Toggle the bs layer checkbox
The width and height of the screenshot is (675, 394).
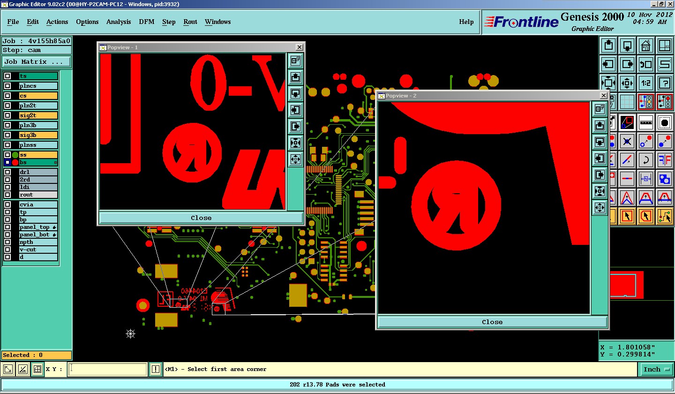tap(7, 162)
